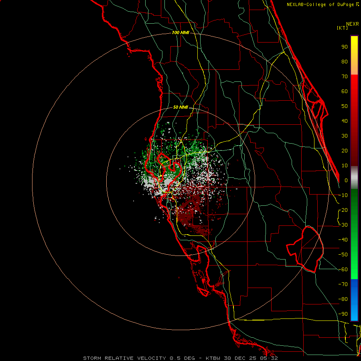This screenshot has width=361, height=361.
Task: Click the gray zero-velocity band on color bar
Action: pos(354,178)
